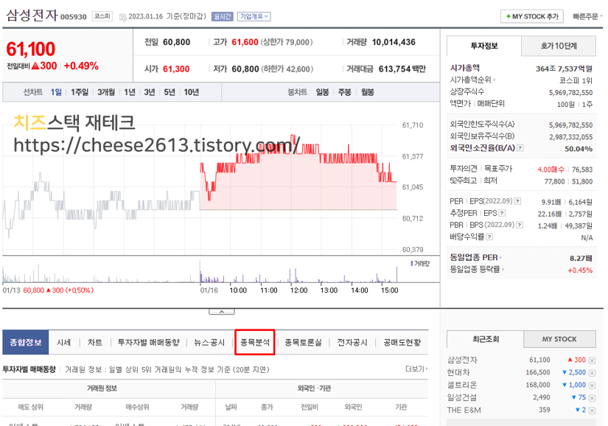The image size is (608, 426).
Task: Open 셀트리온 in recent list
Action: click(462, 385)
